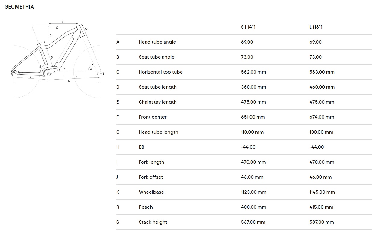Click the Seat tube length label

(x=158, y=87)
